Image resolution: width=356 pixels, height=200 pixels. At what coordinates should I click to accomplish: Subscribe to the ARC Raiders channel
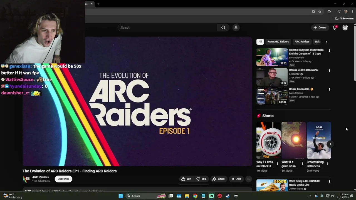point(63,179)
